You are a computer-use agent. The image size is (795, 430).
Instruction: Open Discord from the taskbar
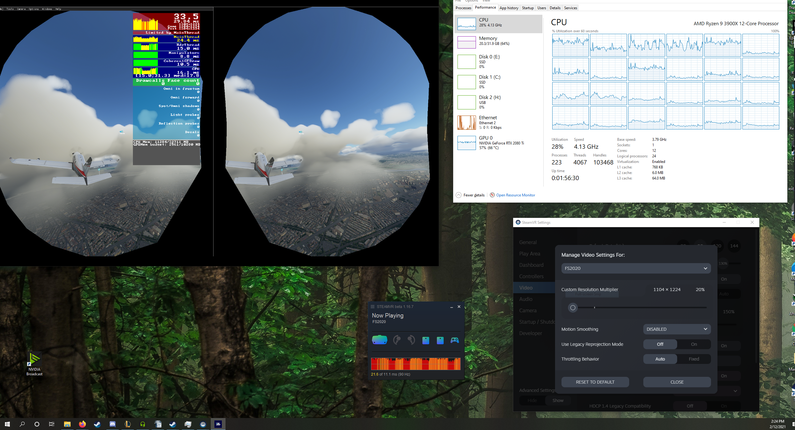(x=112, y=424)
